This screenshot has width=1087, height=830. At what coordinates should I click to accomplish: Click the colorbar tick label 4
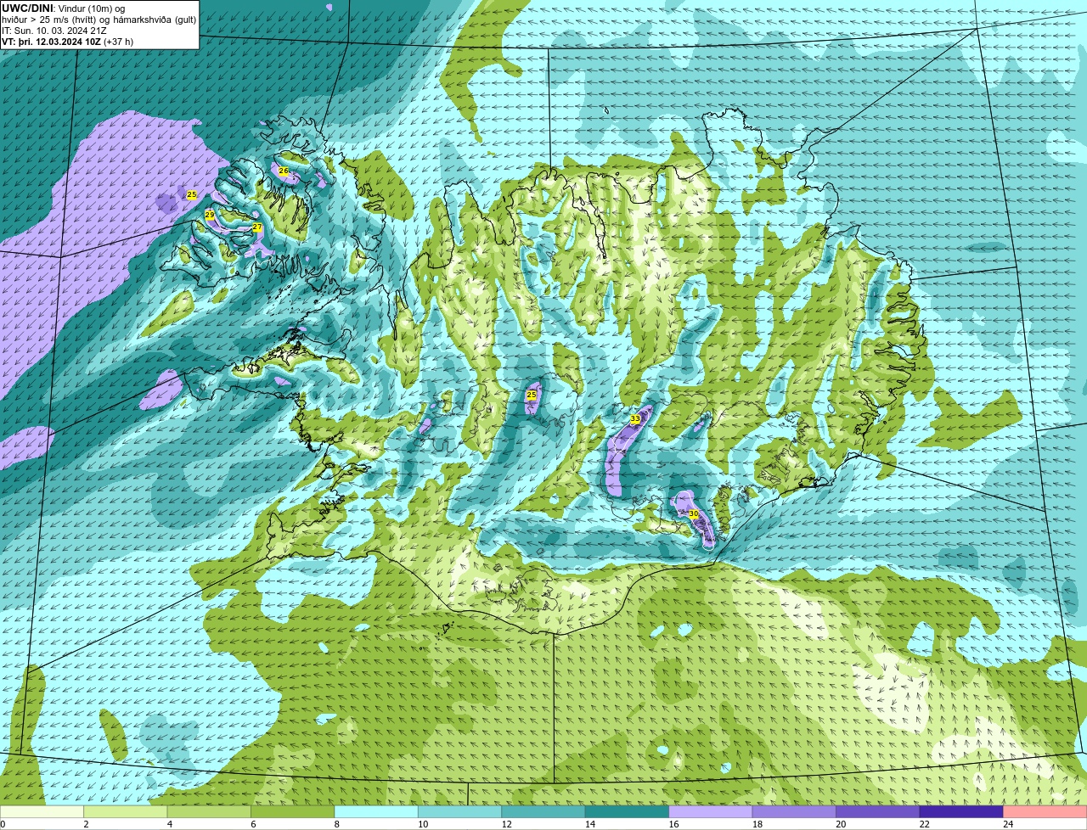(x=170, y=824)
